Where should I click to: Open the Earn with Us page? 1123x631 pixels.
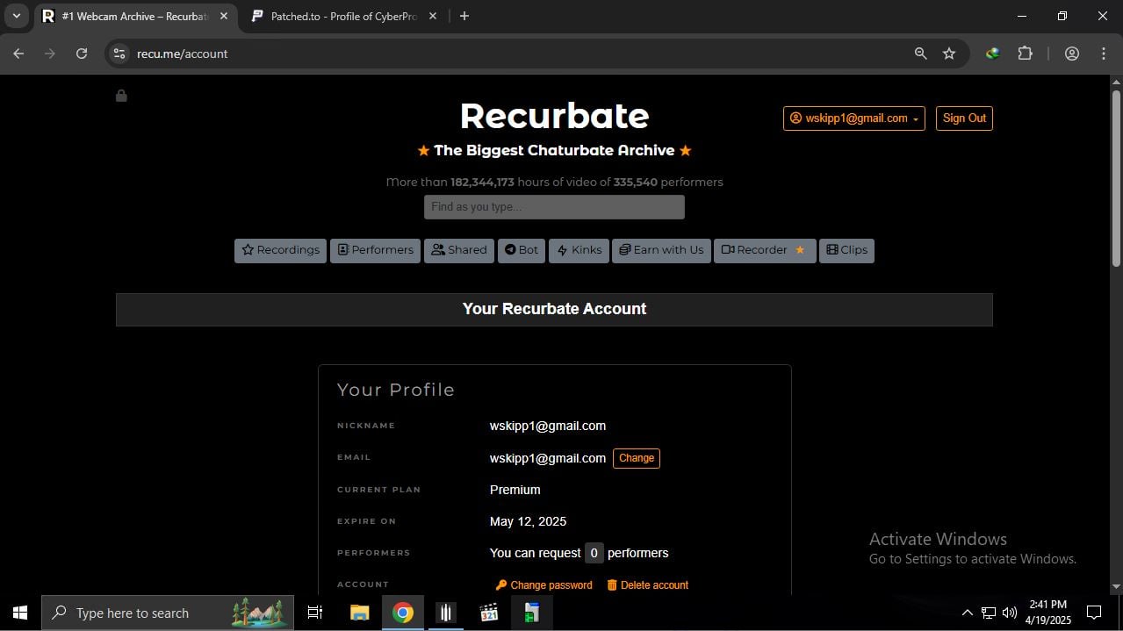(x=661, y=250)
